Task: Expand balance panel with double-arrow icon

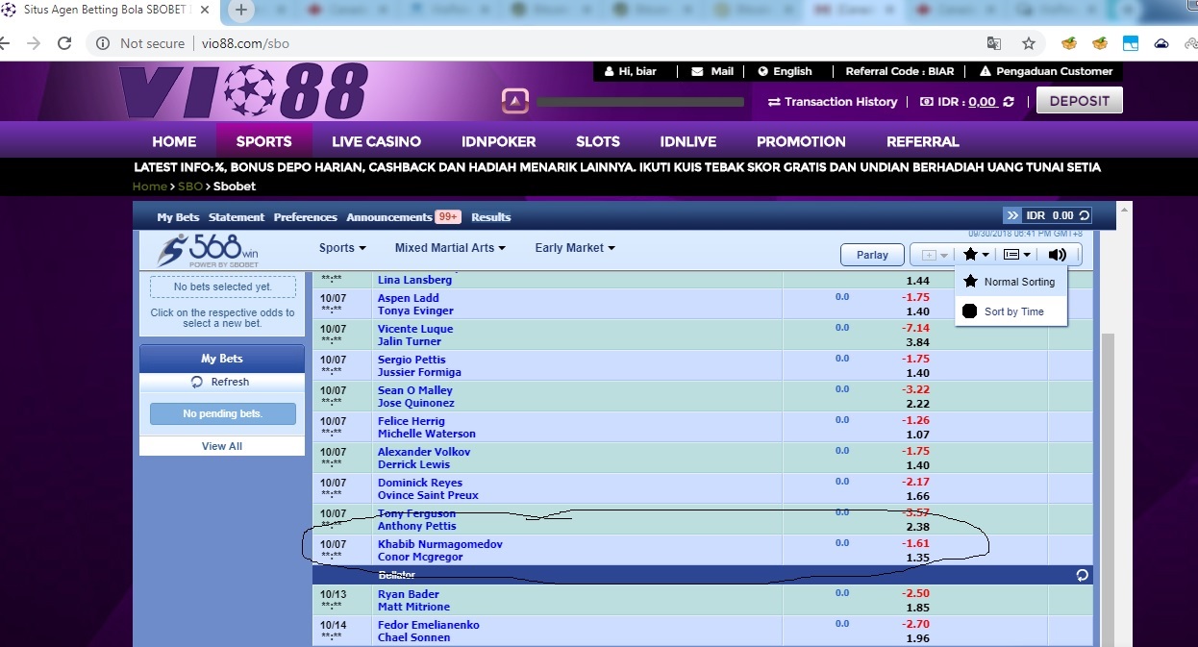Action: click(1012, 215)
